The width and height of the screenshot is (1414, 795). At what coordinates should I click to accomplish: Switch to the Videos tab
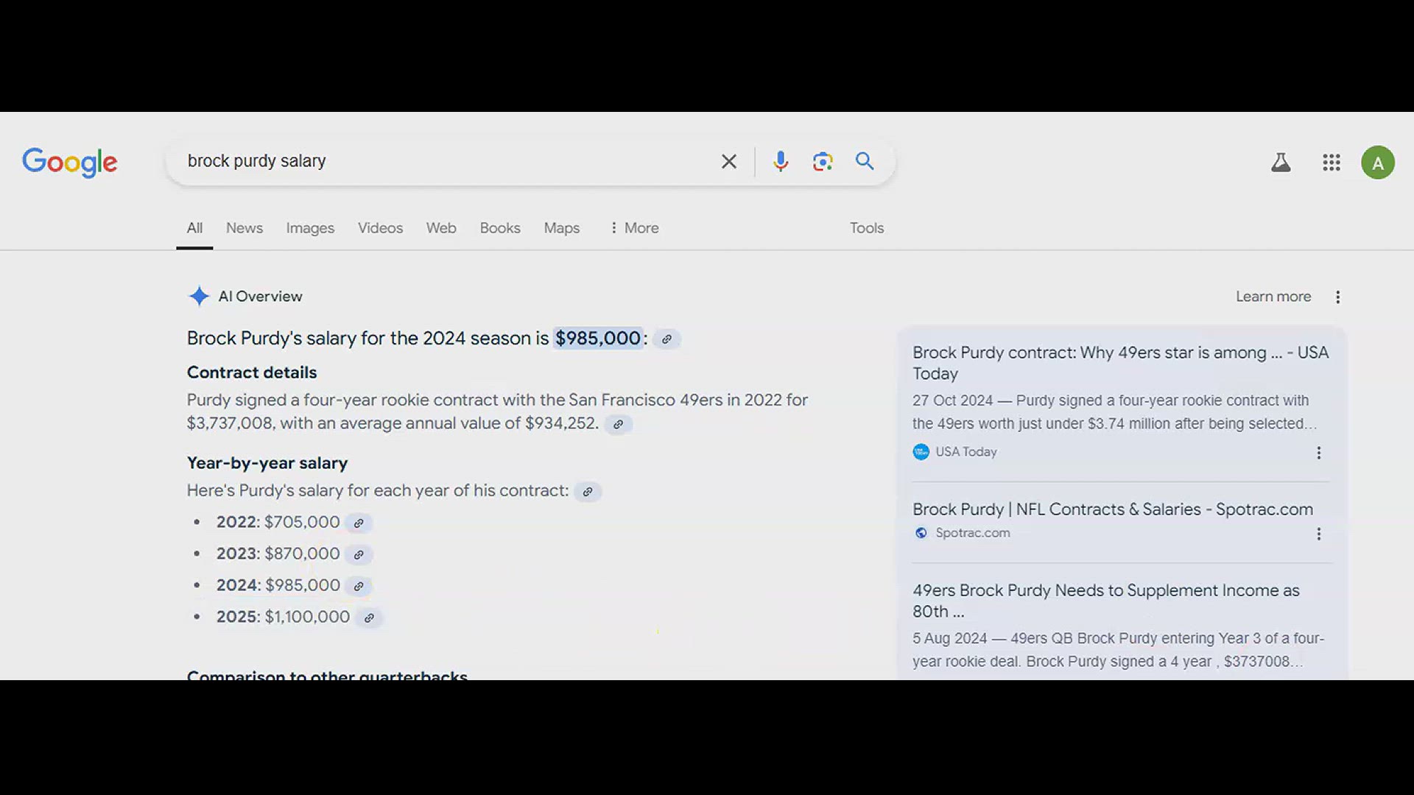(380, 228)
